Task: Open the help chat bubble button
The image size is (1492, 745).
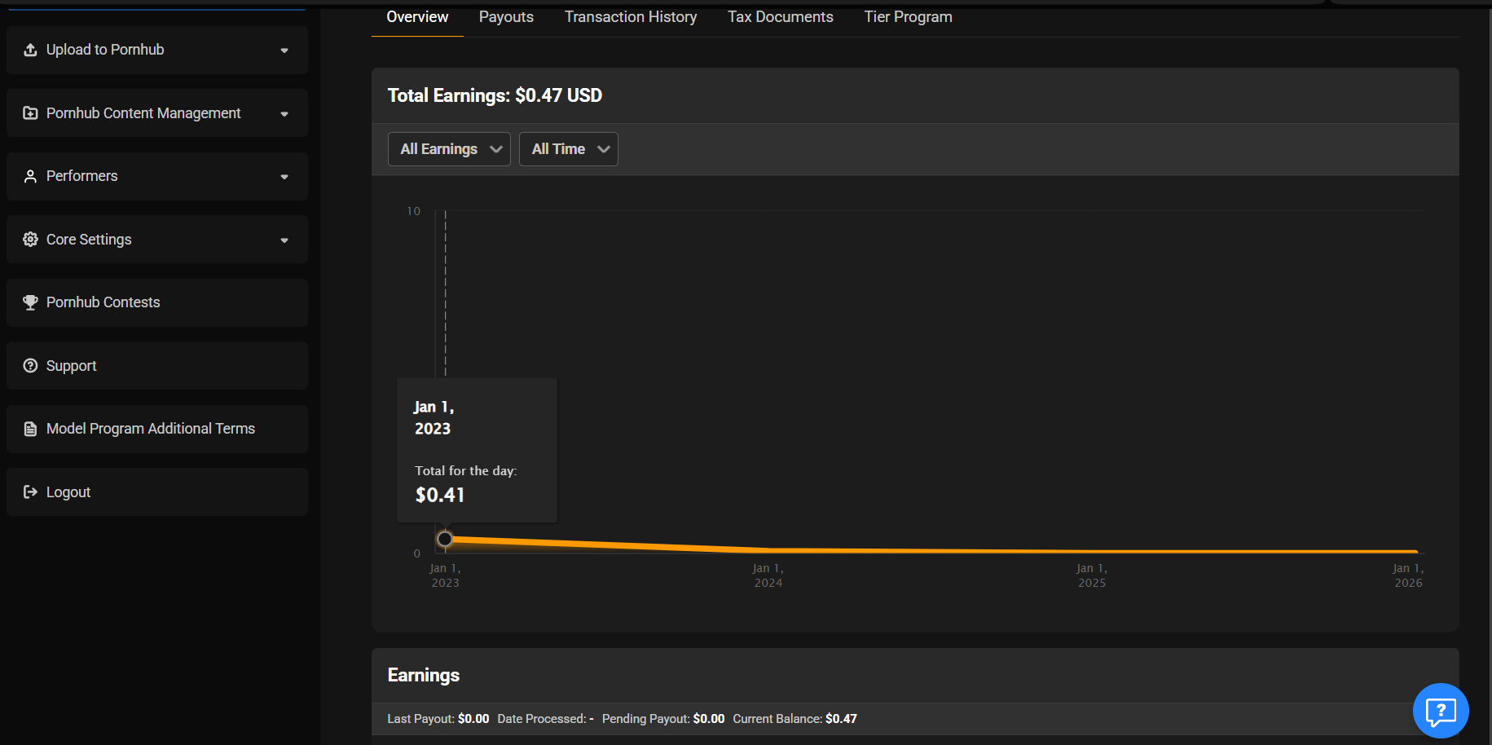Action: (x=1440, y=711)
